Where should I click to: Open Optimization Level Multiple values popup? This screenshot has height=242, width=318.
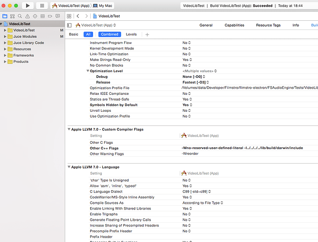tap(200, 71)
